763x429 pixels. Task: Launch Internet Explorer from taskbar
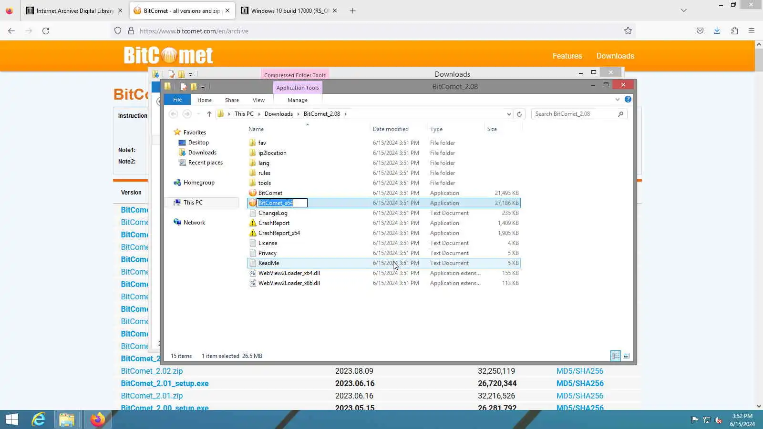[x=38, y=419]
